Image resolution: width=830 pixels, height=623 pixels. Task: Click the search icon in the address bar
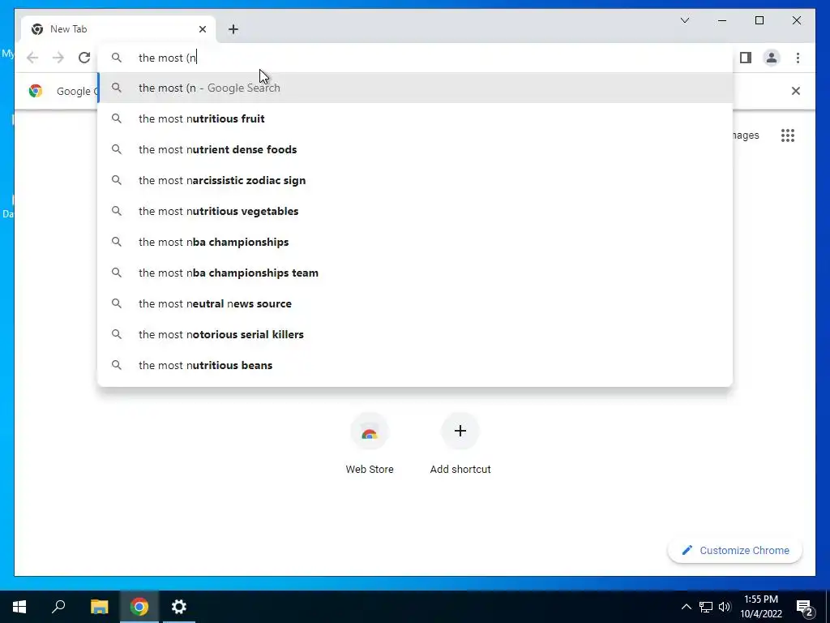(117, 58)
